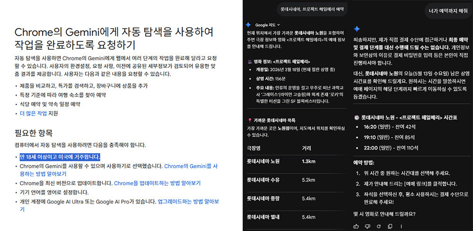Click step 1 '위 시간 중 원하는 시간대를 선택해 주세요'
Image resolution: width=473 pixels, height=231 pixels.
(x=407, y=173)
